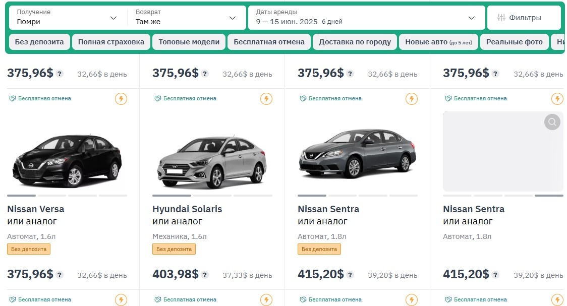Click the magnifier zoom icon on the Nissan Sentra photo
Image resolution: width=567 pixels, height=306 pixels.
(551, 122)
